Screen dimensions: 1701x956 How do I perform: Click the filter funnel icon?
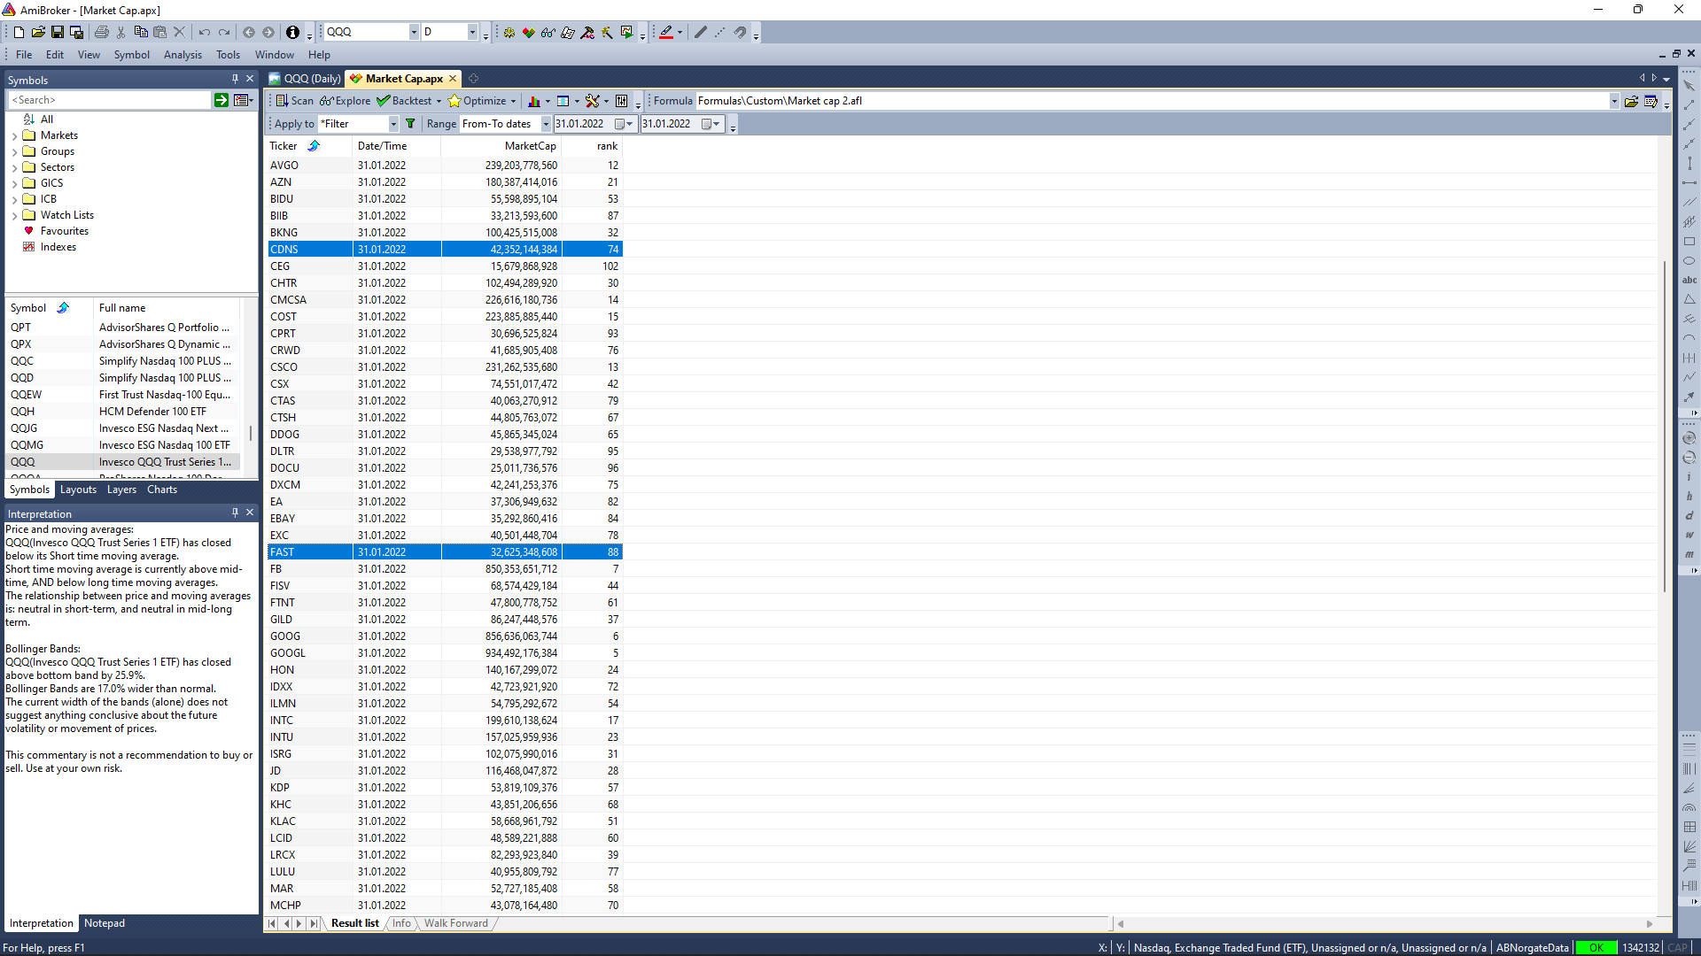pos(410,124)
